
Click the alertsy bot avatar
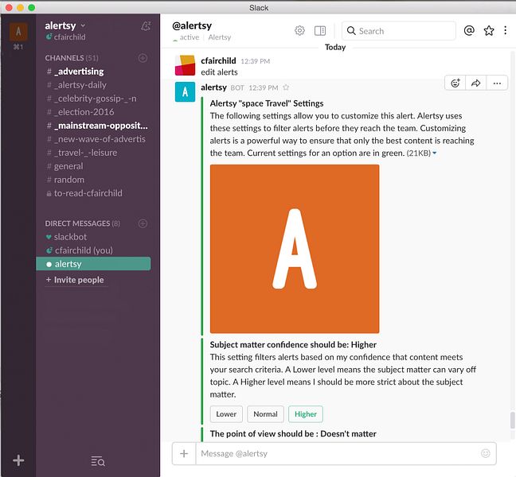tap(185, 91)
